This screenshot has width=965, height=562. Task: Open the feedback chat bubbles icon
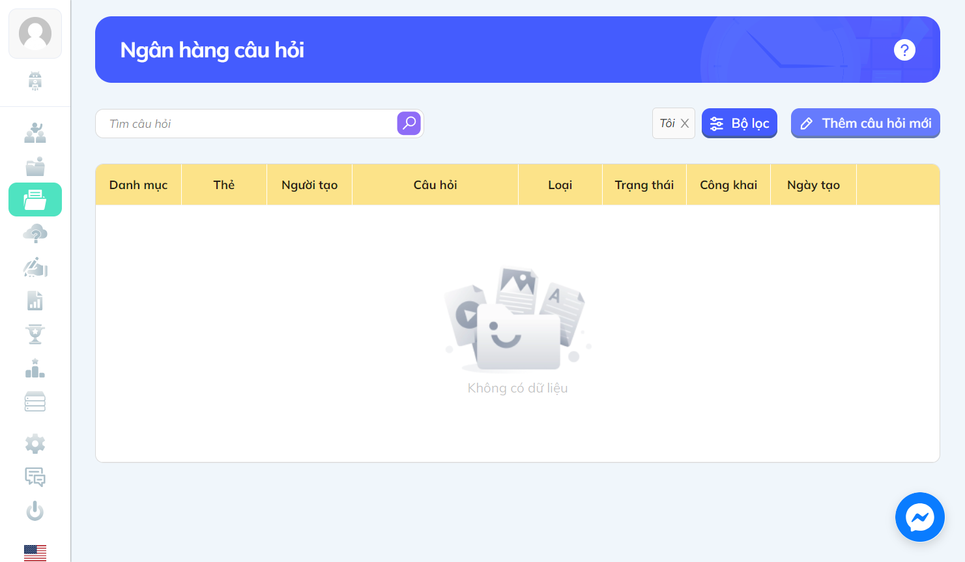pyautogui.click(x=35, y=477)
